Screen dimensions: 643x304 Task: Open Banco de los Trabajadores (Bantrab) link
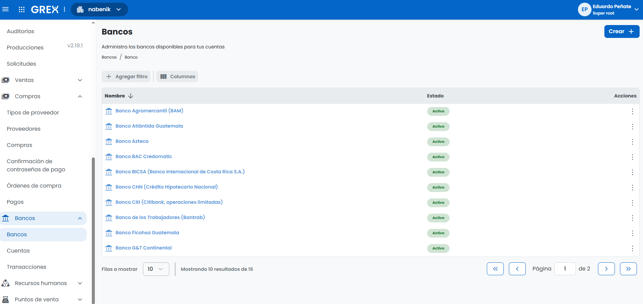pos(160,217)
